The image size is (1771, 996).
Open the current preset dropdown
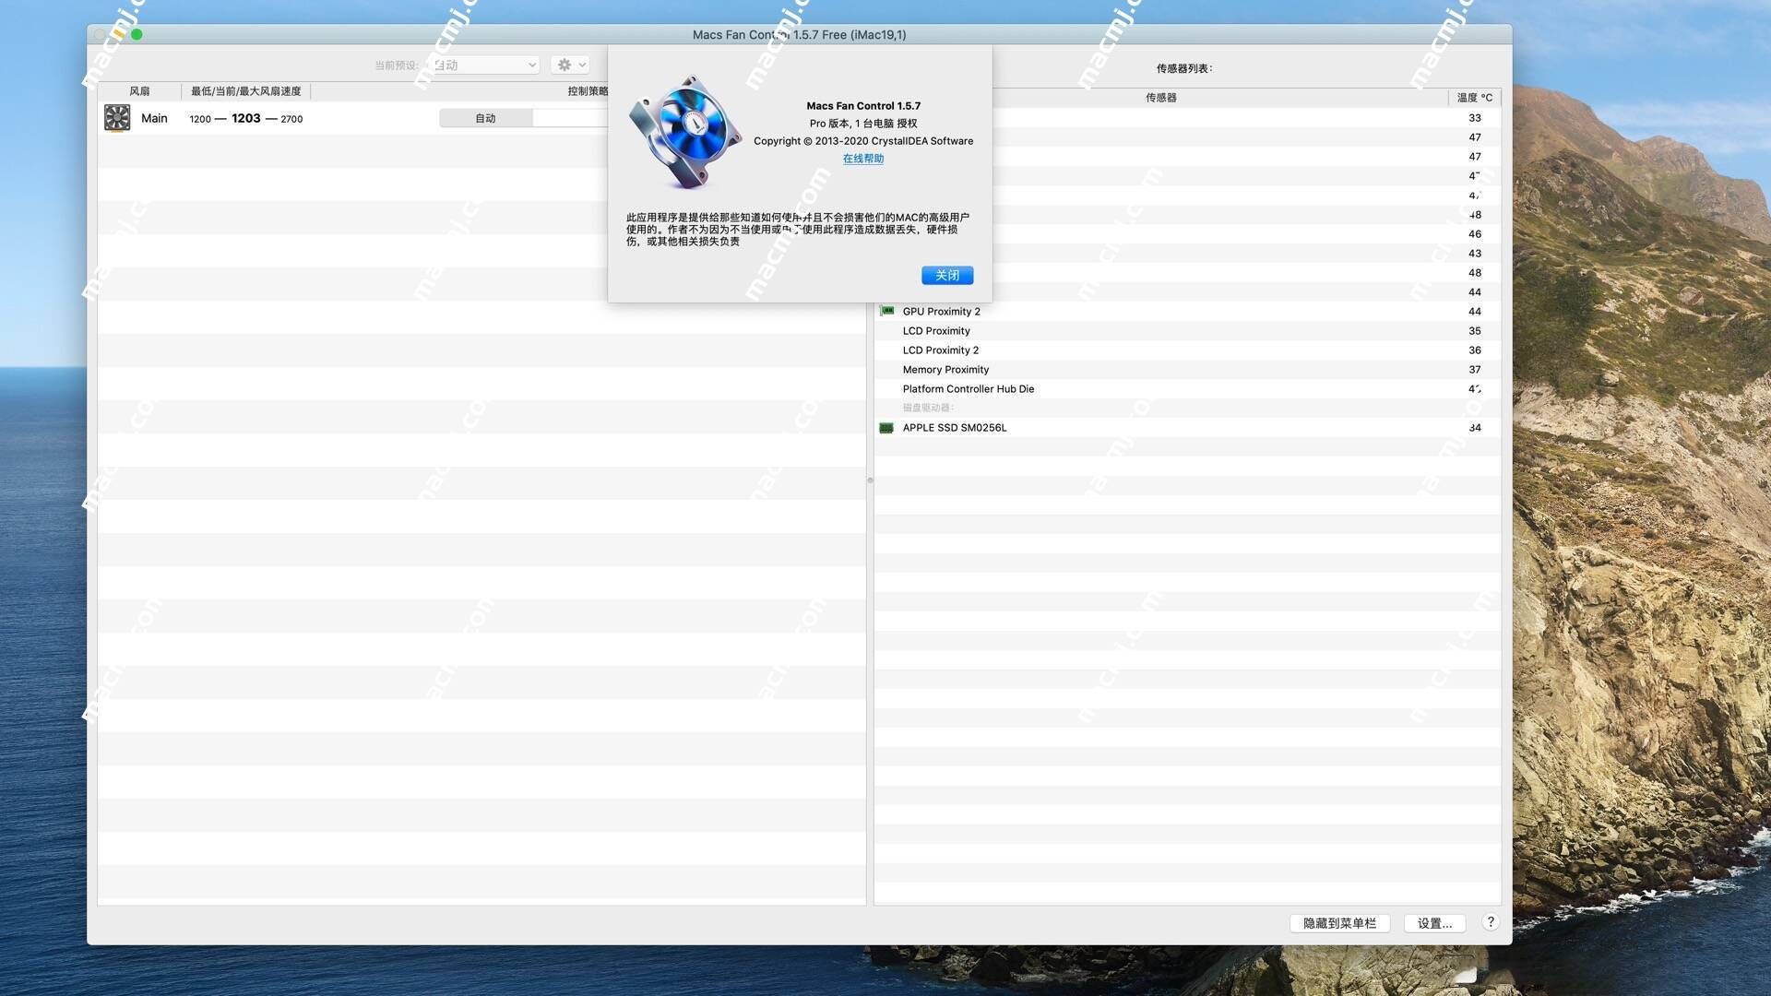[484, 65]
